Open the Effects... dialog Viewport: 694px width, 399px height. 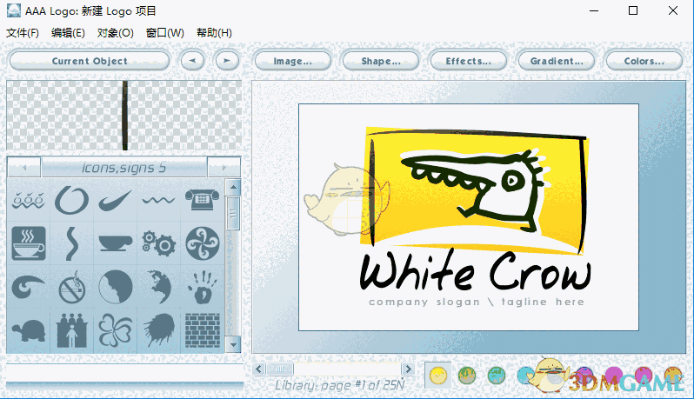tap(468, 61)
